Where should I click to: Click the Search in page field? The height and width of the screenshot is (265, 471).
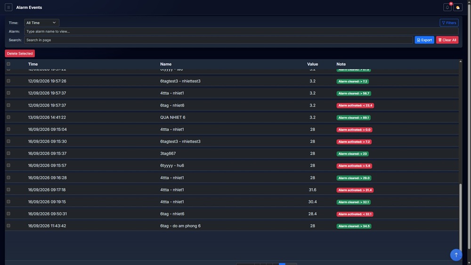coord(219,40)
